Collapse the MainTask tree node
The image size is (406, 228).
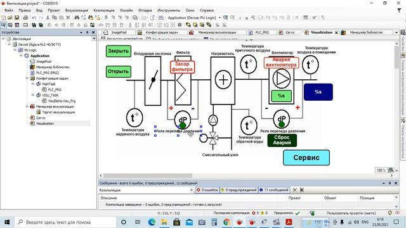click(32, 84)
